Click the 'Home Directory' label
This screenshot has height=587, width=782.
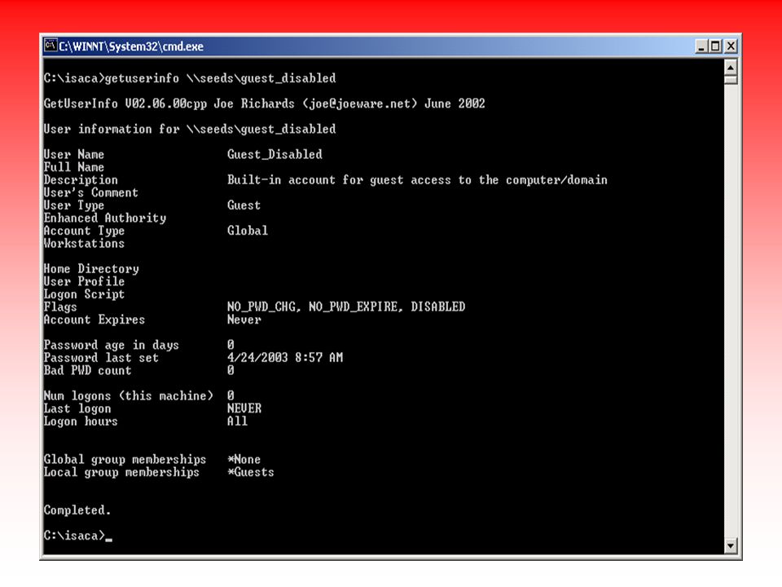pyautogui.click(x=91, y=269)
